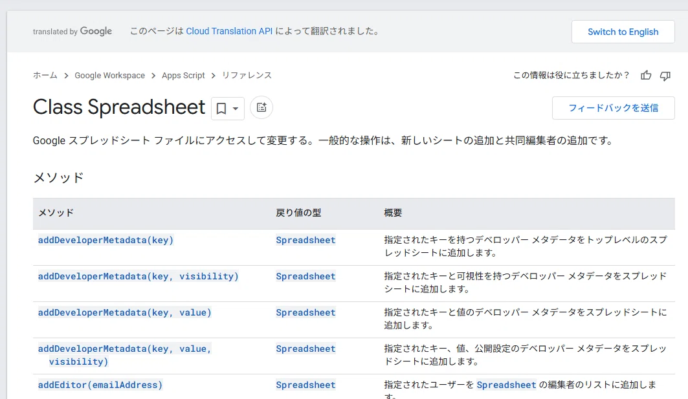
Task: Open the bookmark dropdown arrow
Action: 236,108
